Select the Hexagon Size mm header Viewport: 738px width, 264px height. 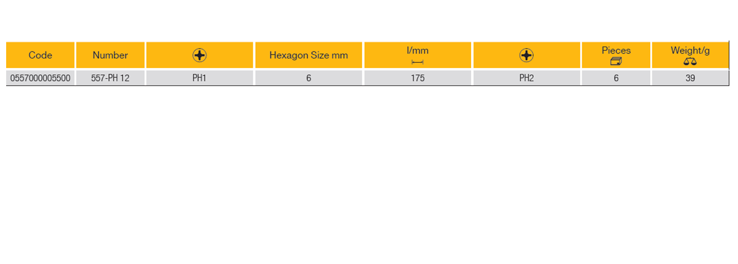tap(309, 55)
